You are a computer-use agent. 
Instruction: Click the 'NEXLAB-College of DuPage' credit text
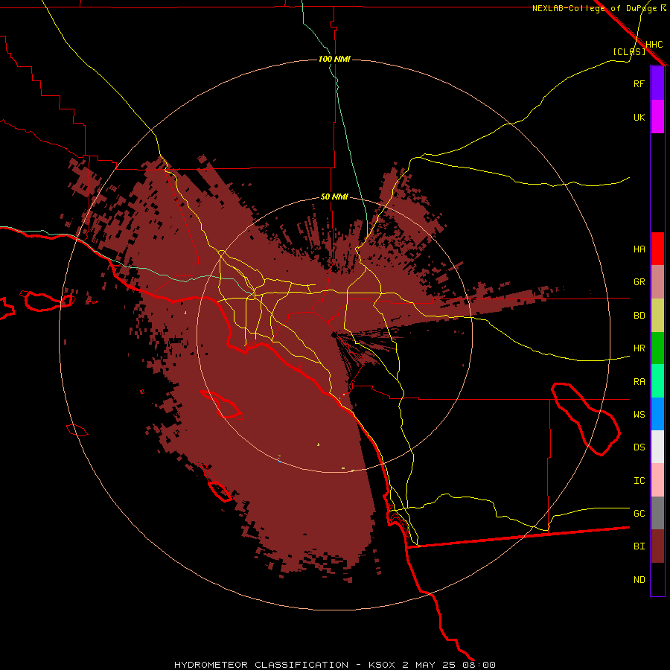(x=595, y=8)
